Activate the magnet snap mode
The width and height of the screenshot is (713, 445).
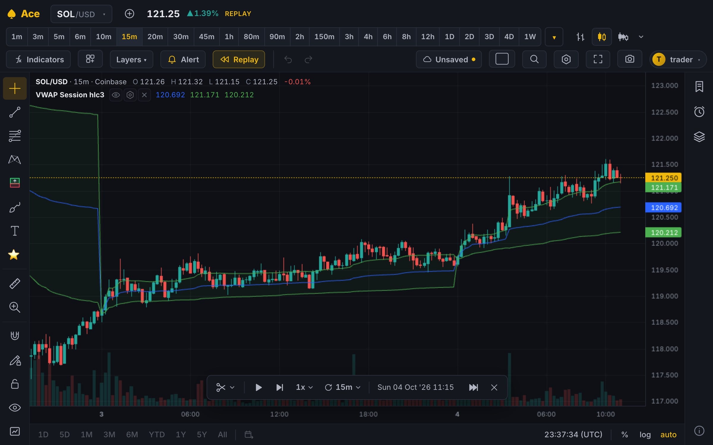coord(15,336)
